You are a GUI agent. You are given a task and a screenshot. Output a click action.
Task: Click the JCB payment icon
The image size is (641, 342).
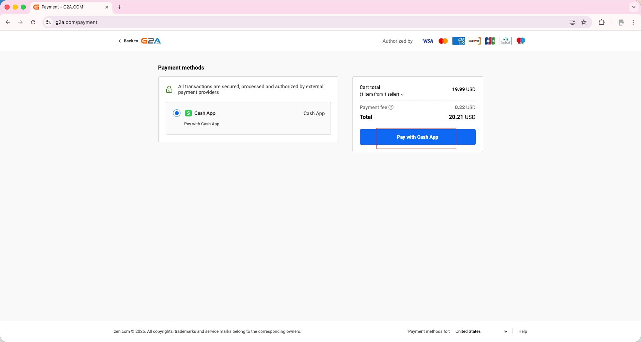(490, 41)
